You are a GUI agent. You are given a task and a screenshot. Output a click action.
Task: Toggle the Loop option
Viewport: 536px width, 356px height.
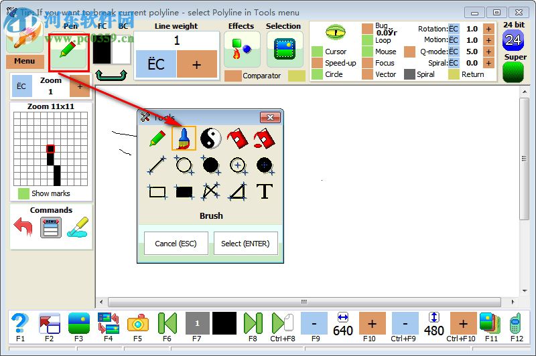click(x=367, y=40)
